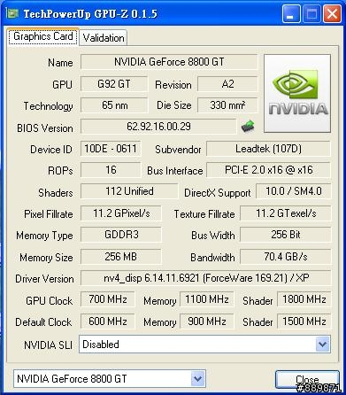This screenshot has width=346, height=395.
Task: Click the Texture Fillrate value 11.2 GTexel/s
Action: [x=286, y=213]
